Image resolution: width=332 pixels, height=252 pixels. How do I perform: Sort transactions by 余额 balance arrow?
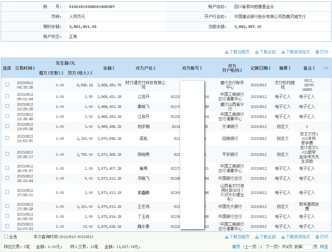114,68
